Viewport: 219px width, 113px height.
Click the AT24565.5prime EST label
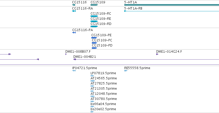tap(104, 78)
